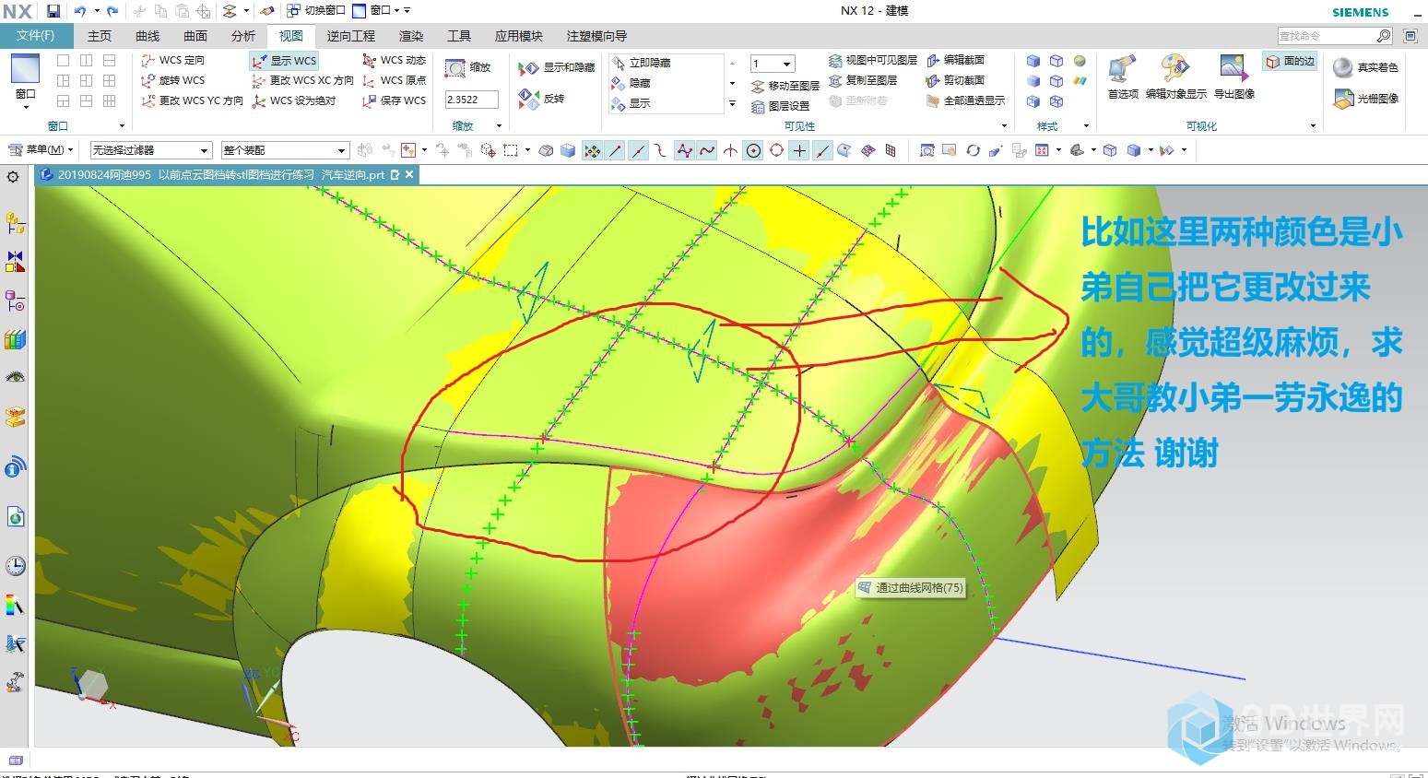Toggle End Point snap option
Screen dimensions: 1428x778
tap(615, 150)
